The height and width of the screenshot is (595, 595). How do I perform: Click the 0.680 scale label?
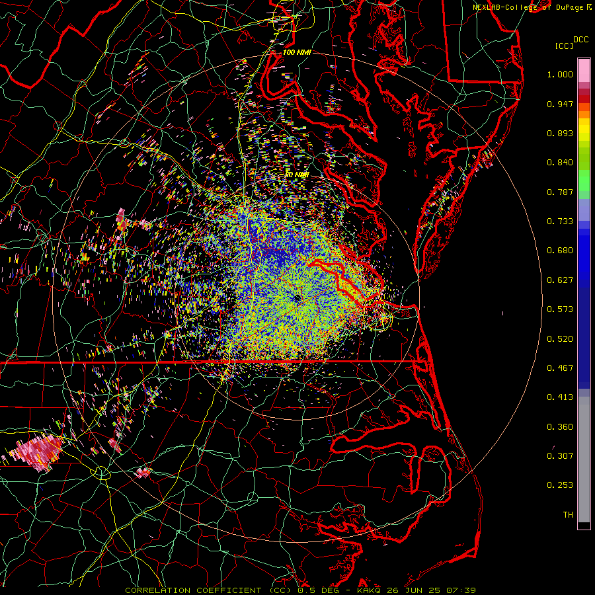(x=560, y=251)
